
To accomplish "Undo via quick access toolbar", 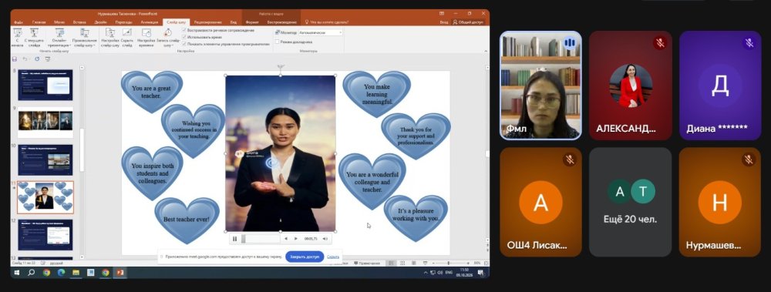I will [25, 59].
